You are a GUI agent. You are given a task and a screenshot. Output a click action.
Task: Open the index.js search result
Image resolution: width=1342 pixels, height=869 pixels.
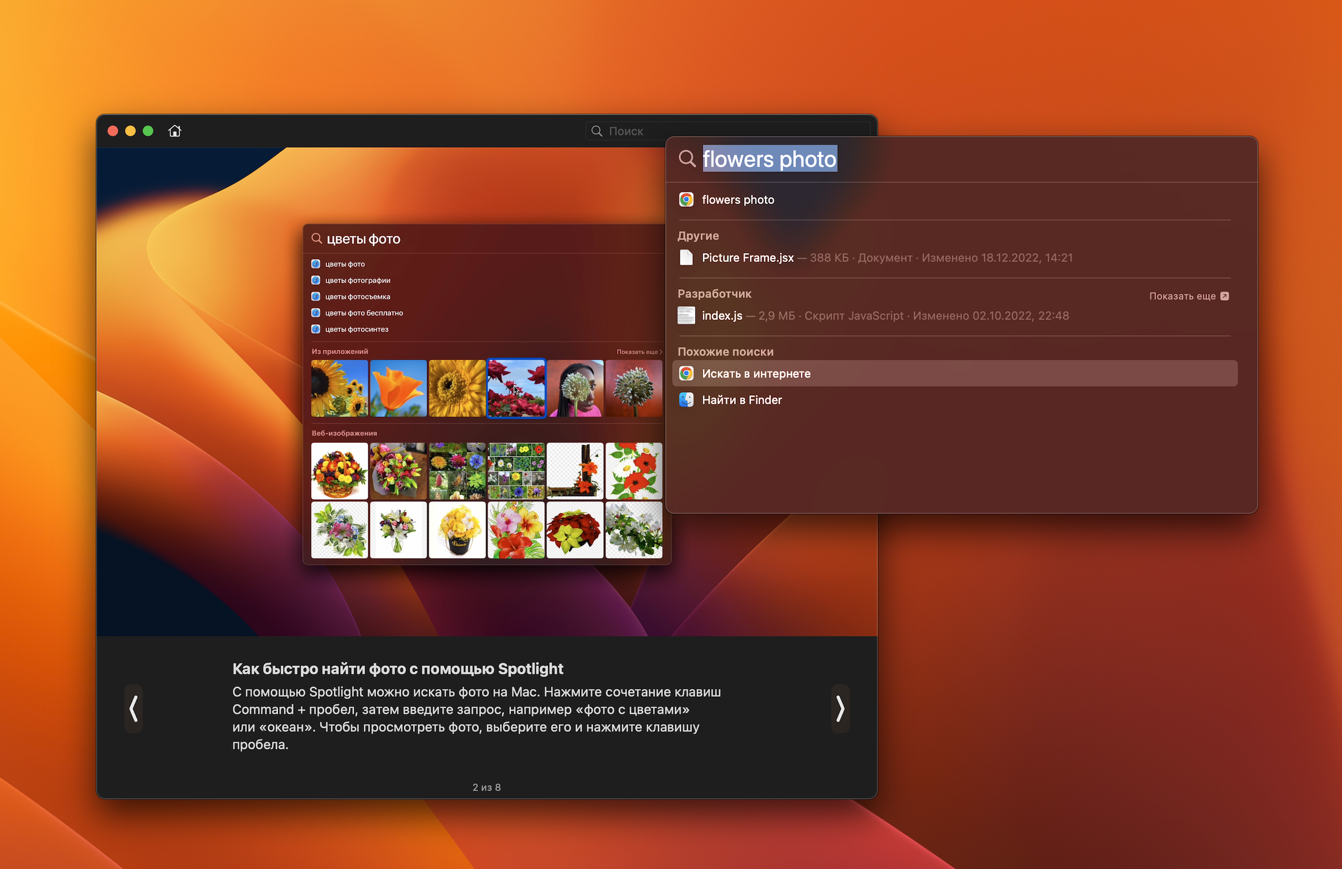coord(722,316)
